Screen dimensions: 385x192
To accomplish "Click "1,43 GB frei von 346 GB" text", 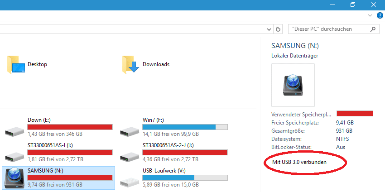I will pyautogui.click(x=55, y=134).
